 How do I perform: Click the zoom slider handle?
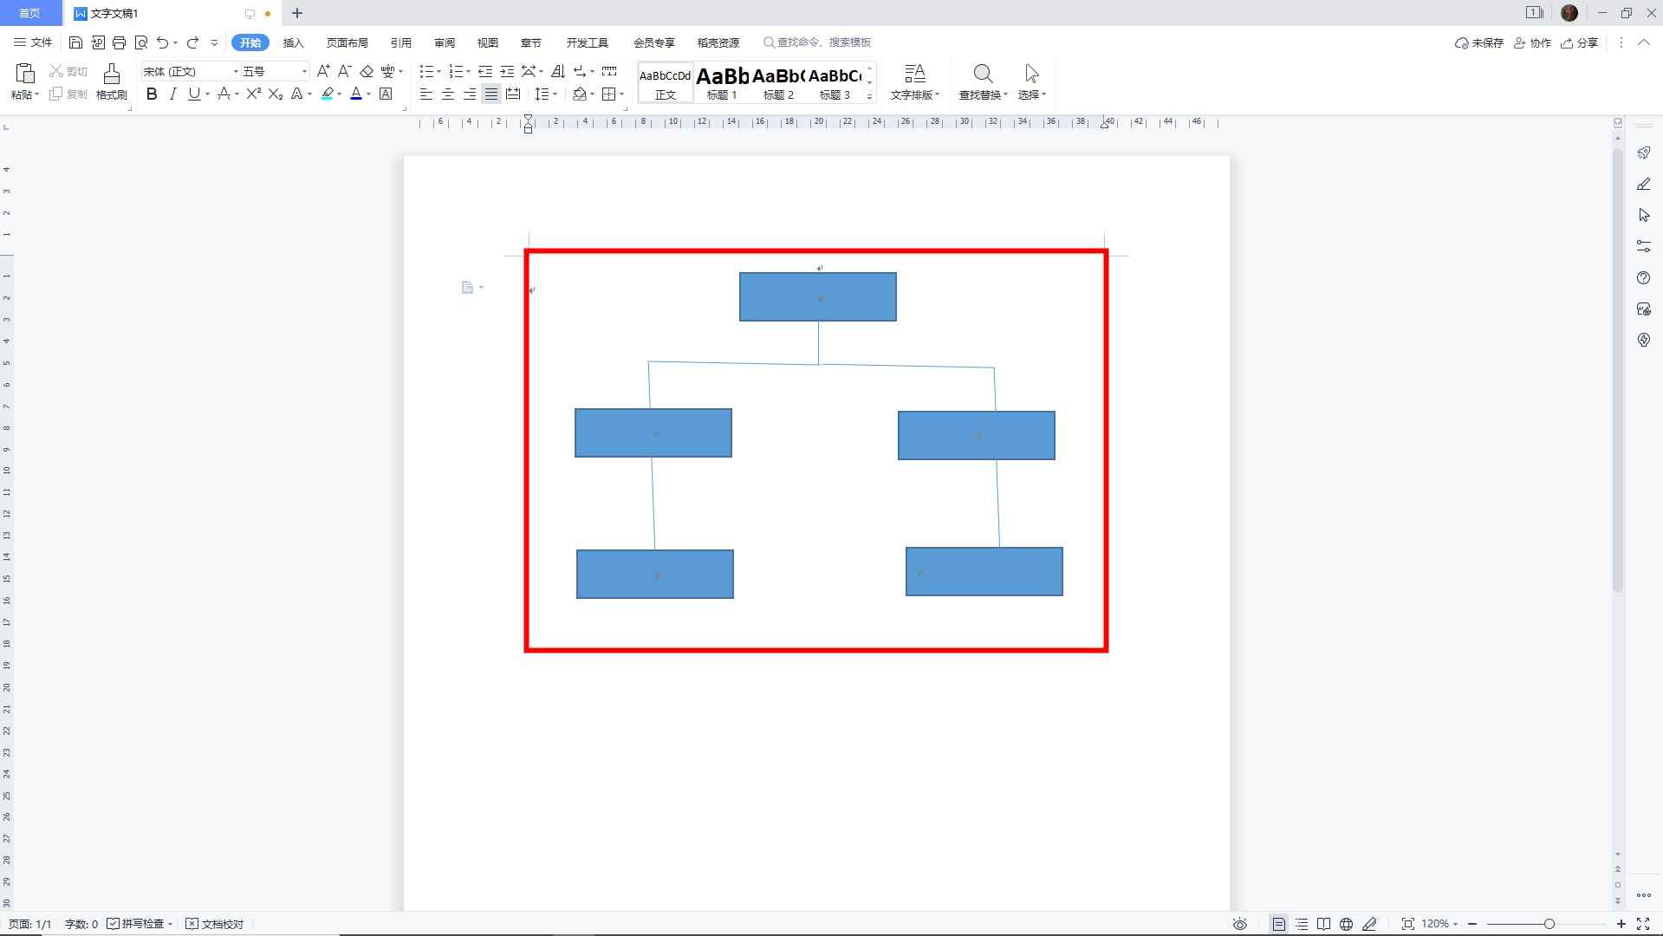(x=1549, y=924)
